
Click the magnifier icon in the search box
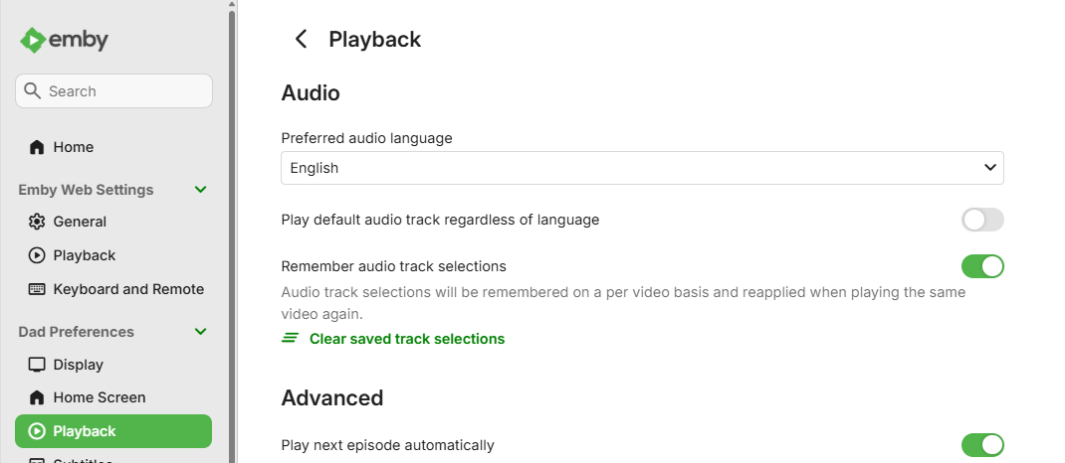click(x=32, y=90)
